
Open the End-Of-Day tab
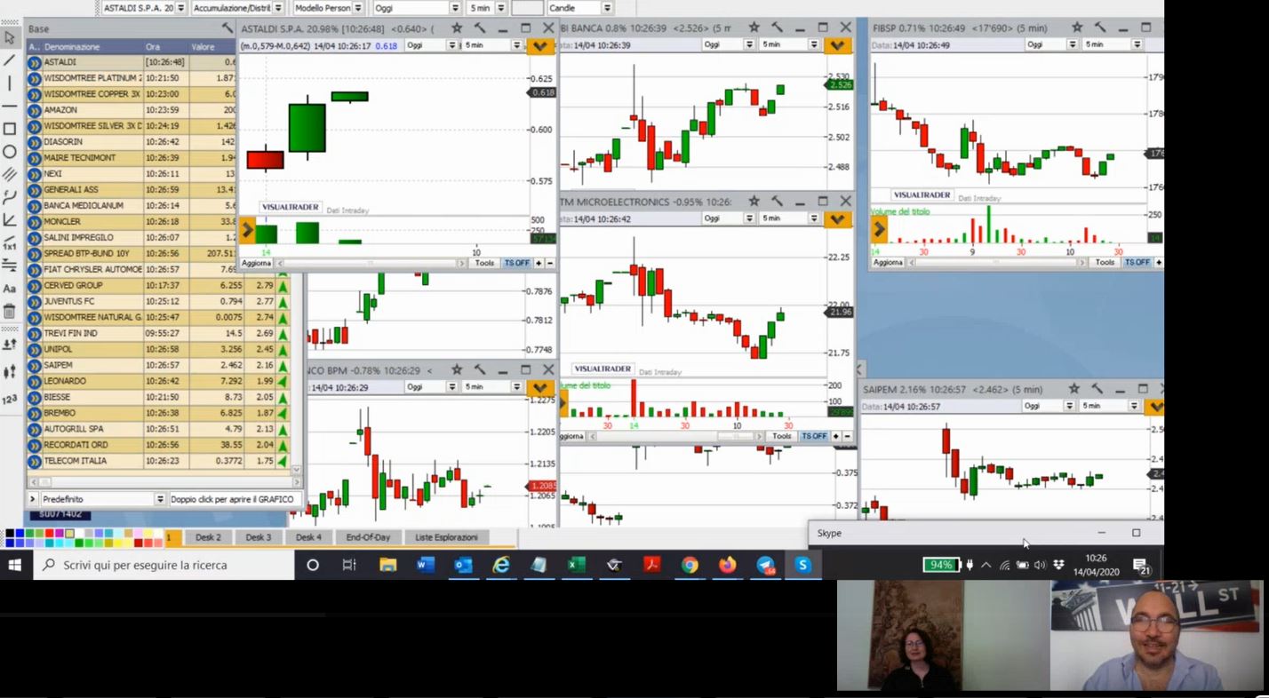pos(368,537)
